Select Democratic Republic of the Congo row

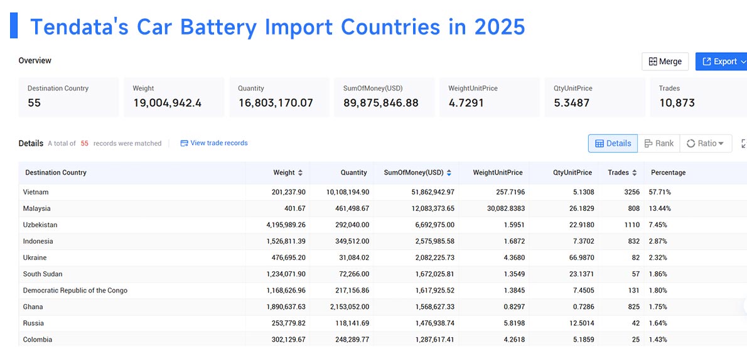pos(383,291)
